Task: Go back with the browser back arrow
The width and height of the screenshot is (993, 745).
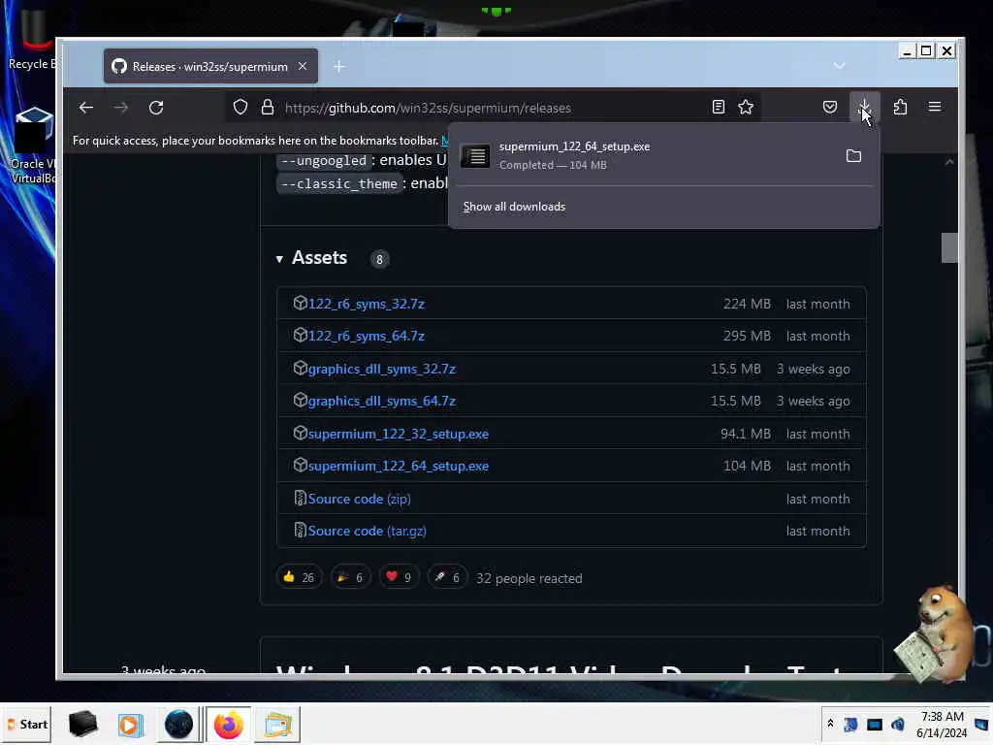Action: pyautogui.click(x=86, y=108)
